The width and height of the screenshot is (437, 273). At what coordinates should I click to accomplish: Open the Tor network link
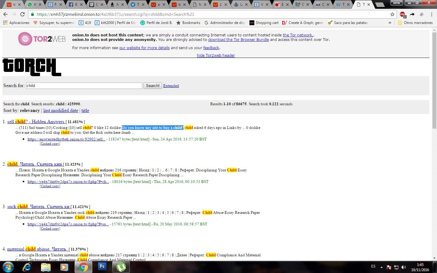pos(298,35)
